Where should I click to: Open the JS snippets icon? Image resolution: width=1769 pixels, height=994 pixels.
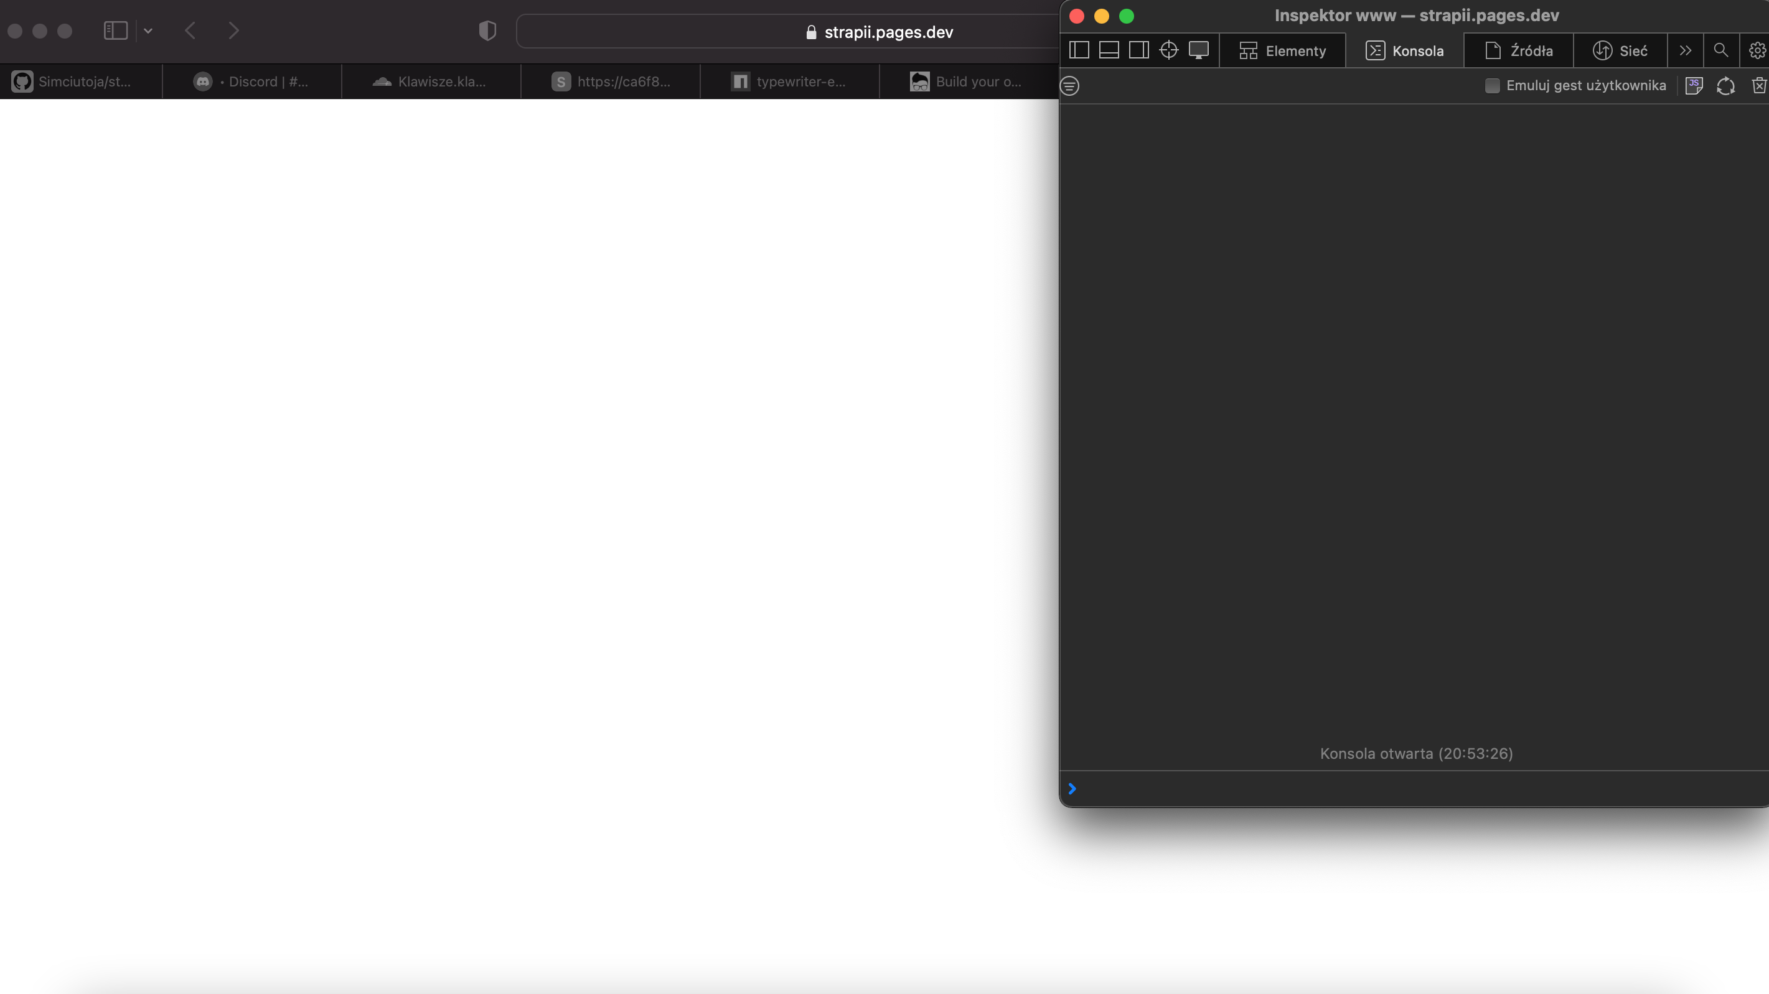pyautogui.click(x=1694, y=86)
